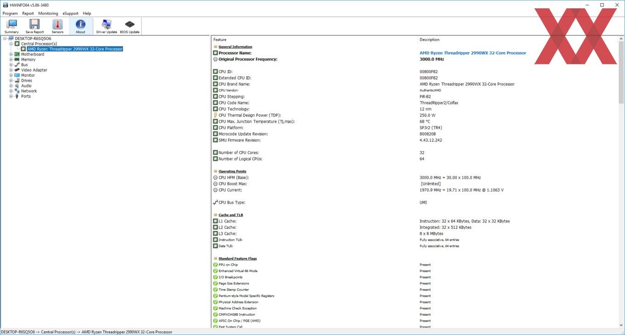Click the Description column header
This screenshot has width=625, height=335.
click(x=518, y=40)
